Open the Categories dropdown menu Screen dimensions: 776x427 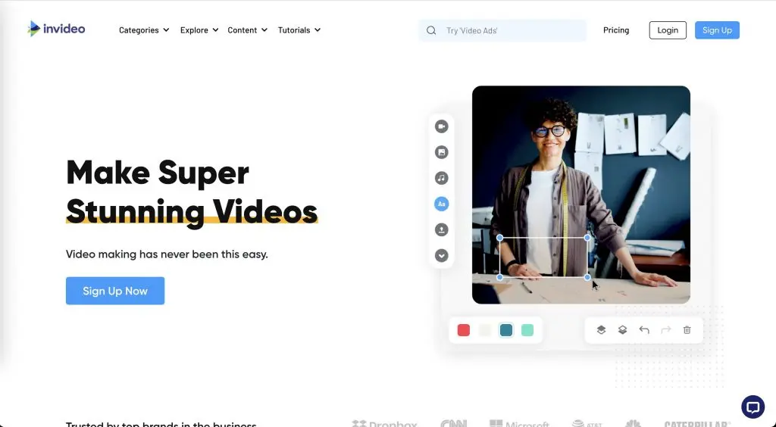144,30
